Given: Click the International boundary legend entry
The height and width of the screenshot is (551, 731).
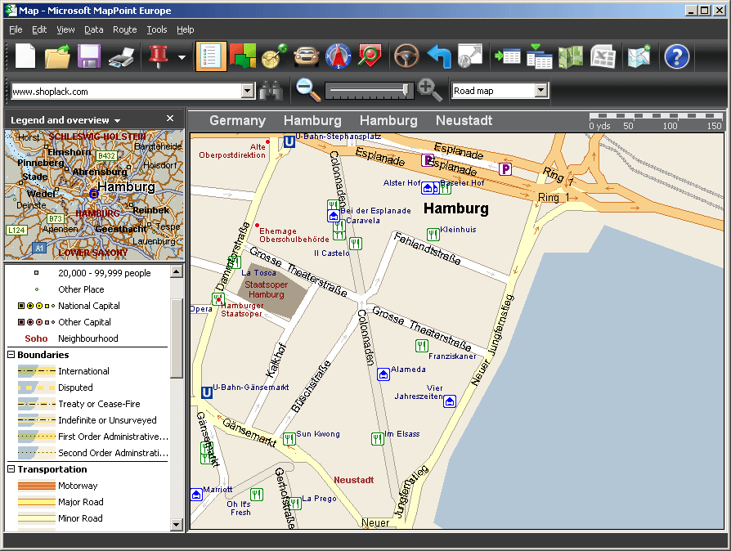Looking at the screenshot, I should click(x=64, y=371).
